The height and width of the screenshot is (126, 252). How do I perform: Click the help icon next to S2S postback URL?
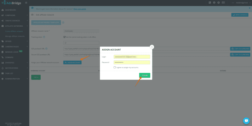click(x=46, y=49)
